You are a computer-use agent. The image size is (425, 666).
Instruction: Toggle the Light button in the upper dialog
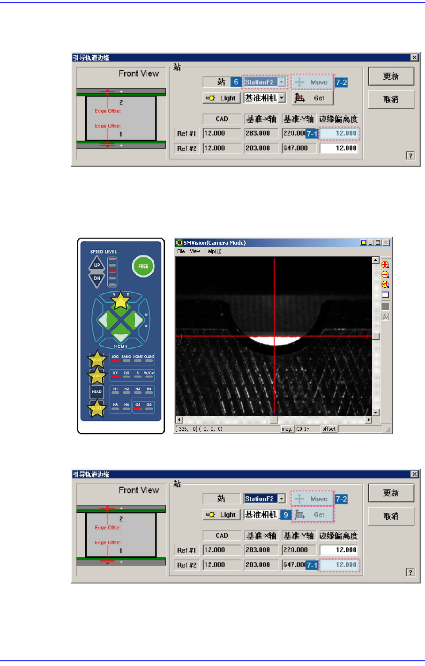pyautogui.click(x=222, y=98)
